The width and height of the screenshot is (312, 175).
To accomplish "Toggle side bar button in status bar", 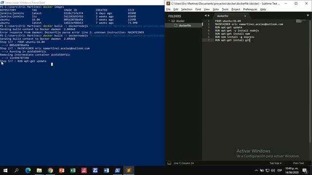I will [169, 163].
